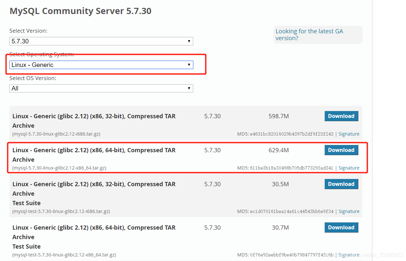Click MD5 value e4631bc82016029b4397b2df9f23f243
This screenshot has width=406, height=261.
(x=292, y=134)
